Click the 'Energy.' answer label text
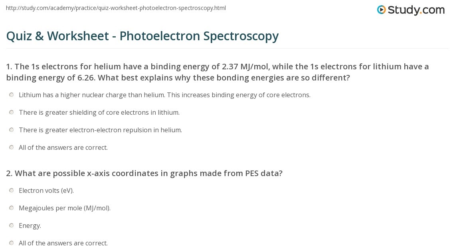This screenshot has height=251, width=455. [x=30, y=226]
